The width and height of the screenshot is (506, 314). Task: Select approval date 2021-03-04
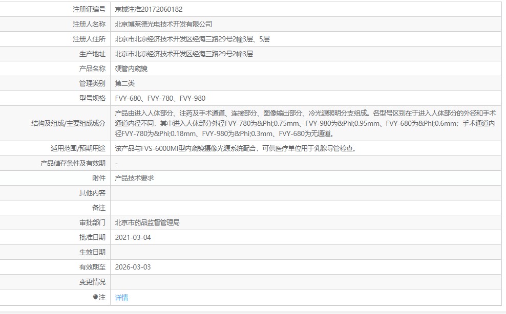point(133,237)
